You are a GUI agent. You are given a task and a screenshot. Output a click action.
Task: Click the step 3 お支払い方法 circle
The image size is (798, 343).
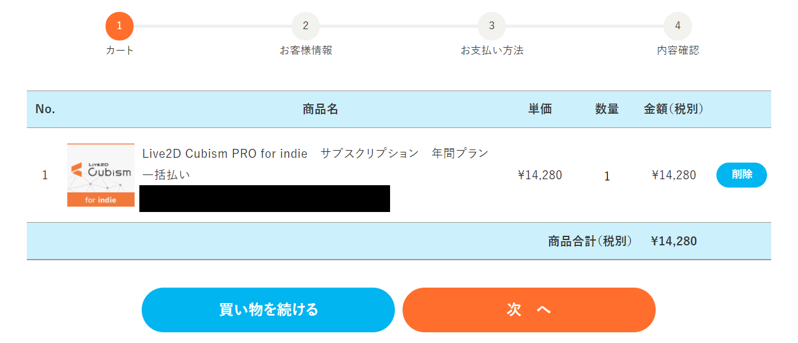point(491,26)
